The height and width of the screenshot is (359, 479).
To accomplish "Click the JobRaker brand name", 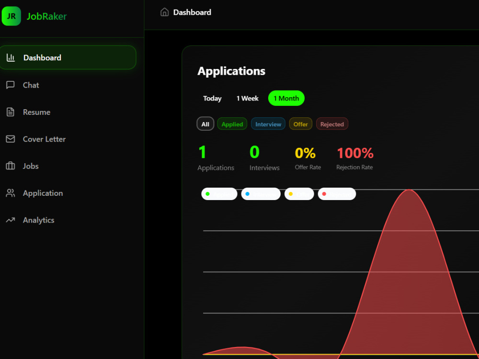I will pos(47,16).
